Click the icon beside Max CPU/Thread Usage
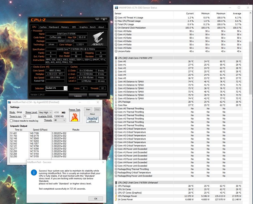 click(116, 21)
